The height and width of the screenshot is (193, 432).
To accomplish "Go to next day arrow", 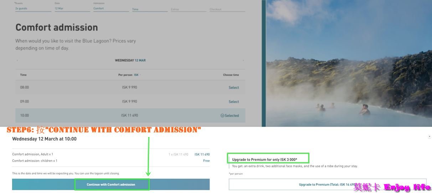I will [x=243, y=61].
